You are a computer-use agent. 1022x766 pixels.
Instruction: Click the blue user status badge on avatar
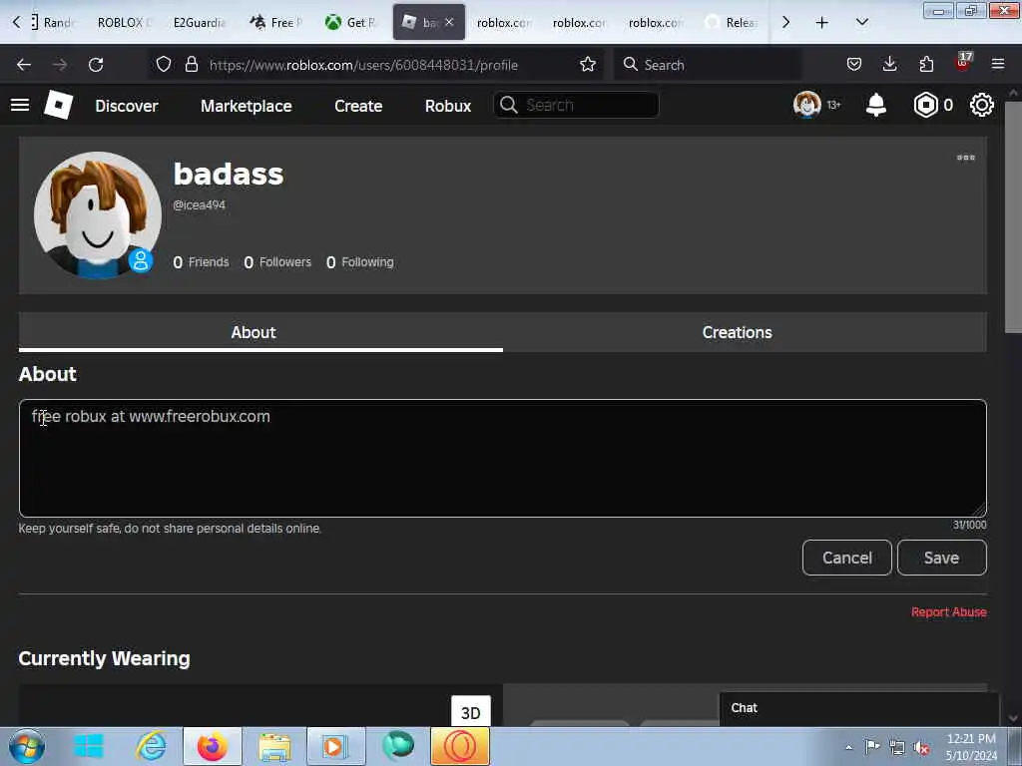pos(140,260)
